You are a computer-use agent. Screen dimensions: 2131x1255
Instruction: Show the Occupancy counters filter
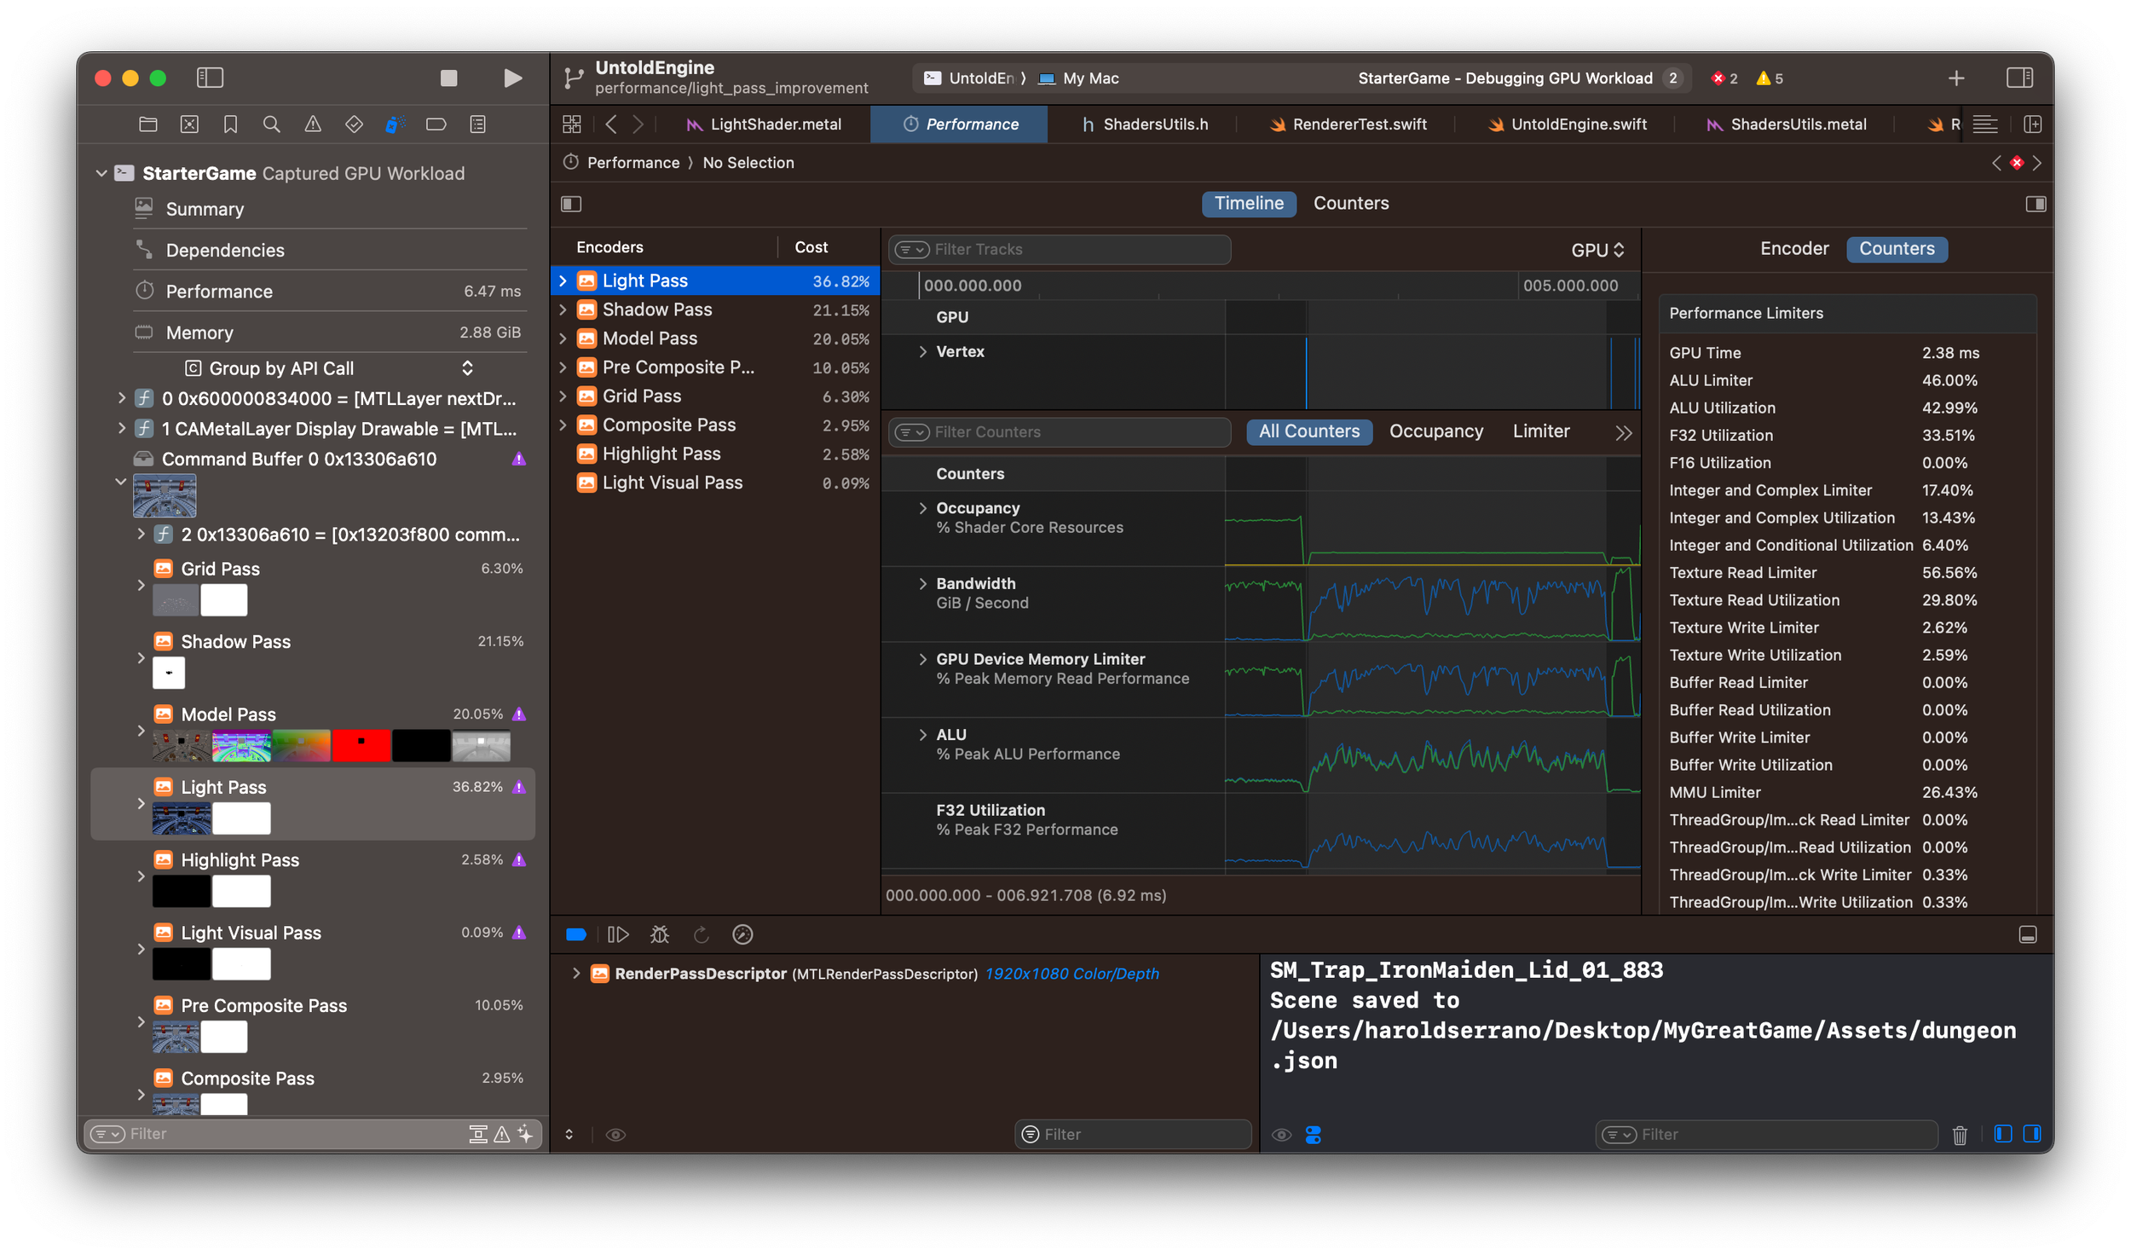[1436, 431]
